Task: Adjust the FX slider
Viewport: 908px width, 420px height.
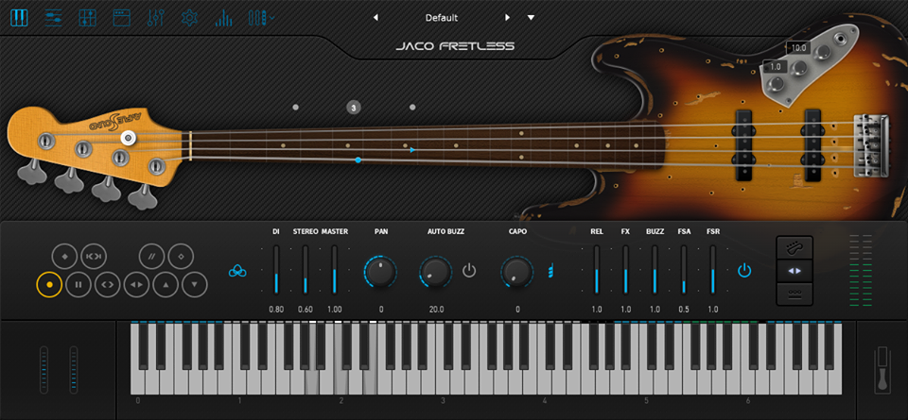Action: (625, 270)
